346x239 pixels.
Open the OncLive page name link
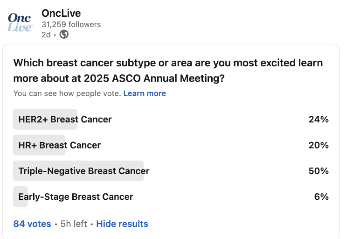[x=61, y=13]
